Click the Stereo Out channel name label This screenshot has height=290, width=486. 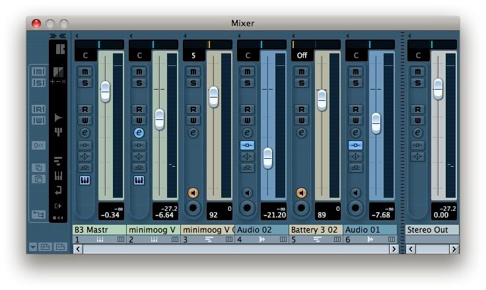tap(432, 229)
